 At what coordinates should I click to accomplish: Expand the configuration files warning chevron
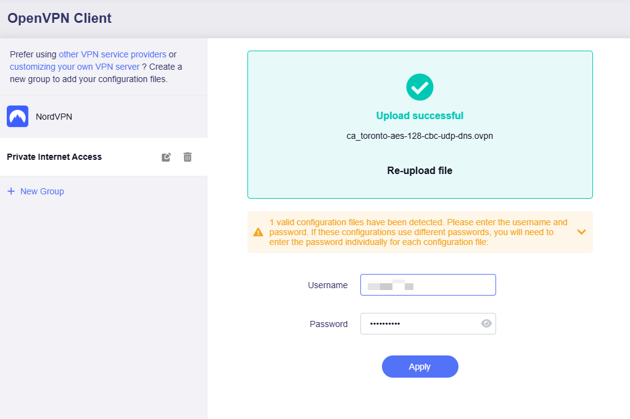pos(581,232)
